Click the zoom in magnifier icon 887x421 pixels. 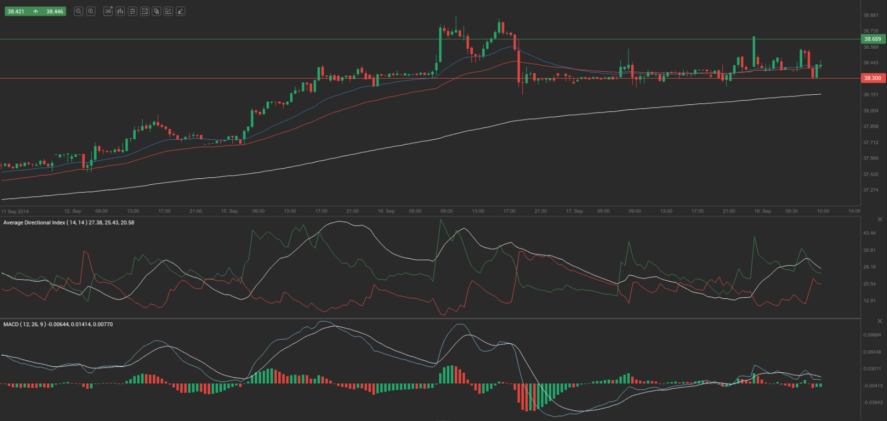91,11
